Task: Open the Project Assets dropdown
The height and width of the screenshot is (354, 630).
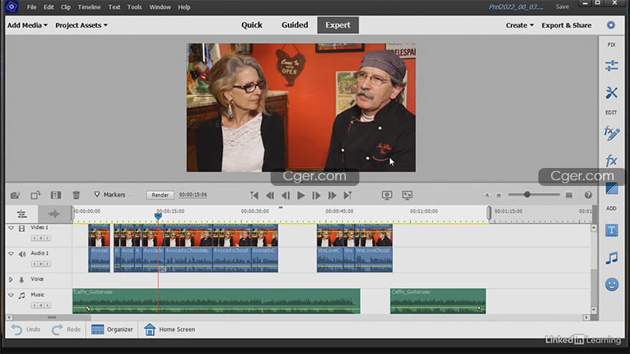Action: pos(81,25)
